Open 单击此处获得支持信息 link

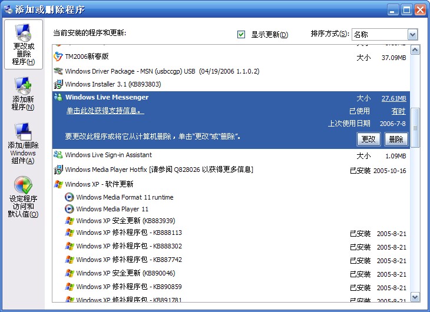[x=105, y=111]
